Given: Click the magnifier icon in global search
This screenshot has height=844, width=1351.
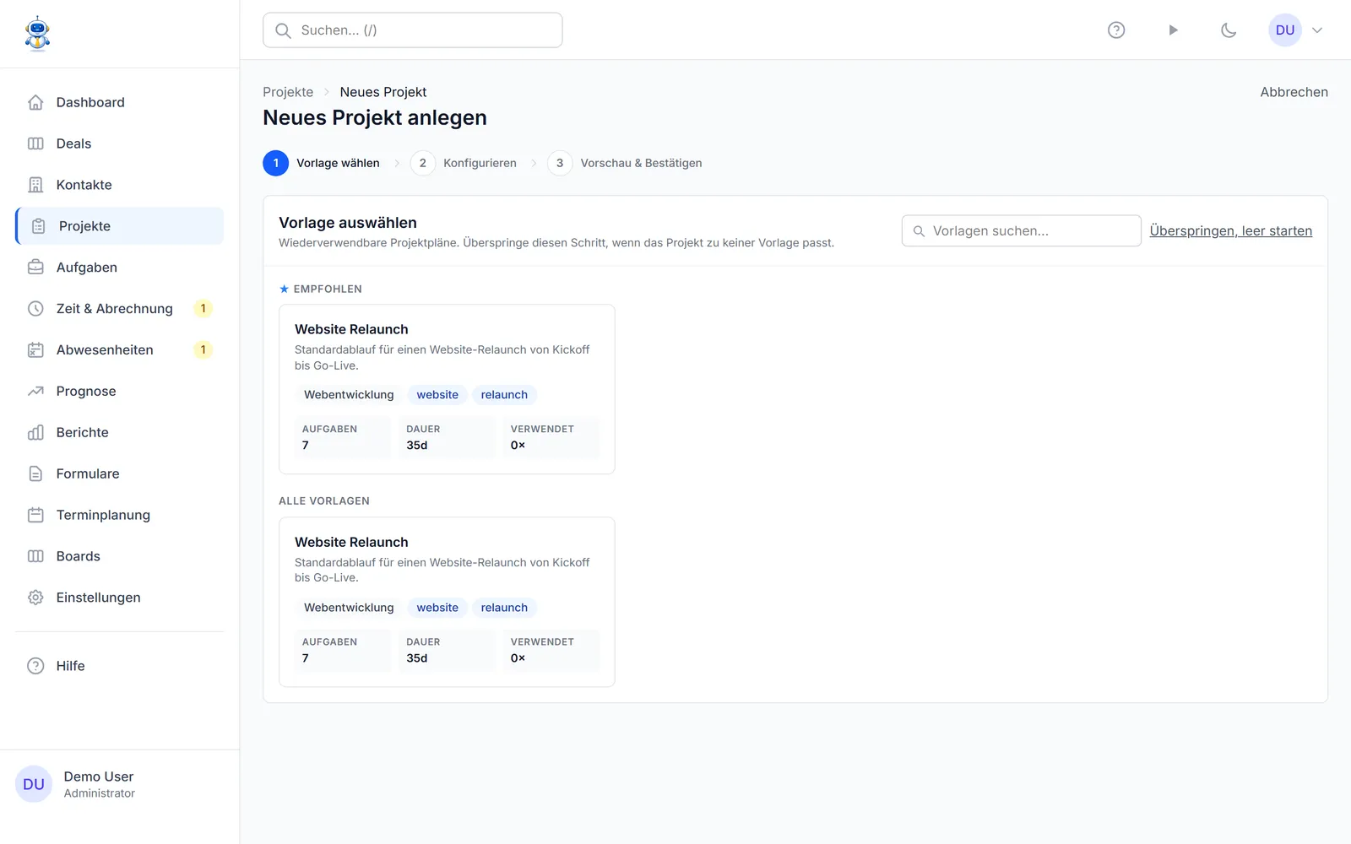Looking at the screenshot, I should click(x=284, y=30).
